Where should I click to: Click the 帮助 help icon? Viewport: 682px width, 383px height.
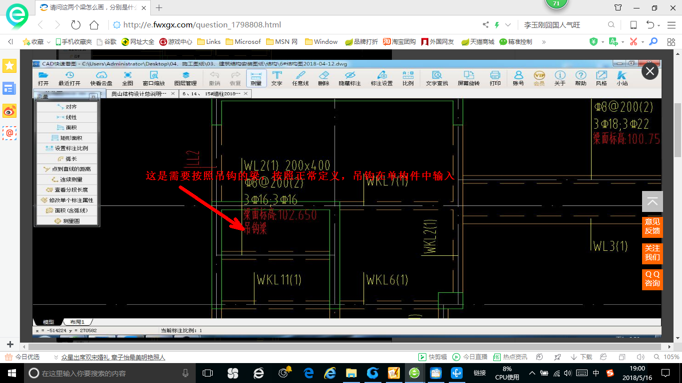click(581, 78)
